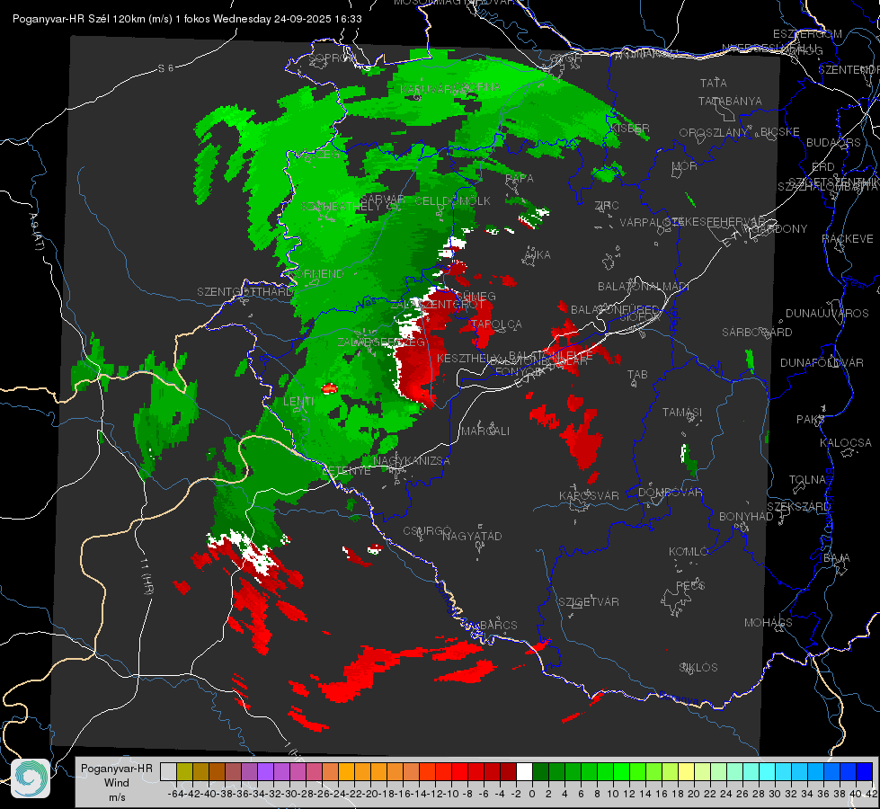The width and height of the screenshot is (880, 809).
Task: Click the 'MARCALI' city label
Action: click(x=485, y=431)
